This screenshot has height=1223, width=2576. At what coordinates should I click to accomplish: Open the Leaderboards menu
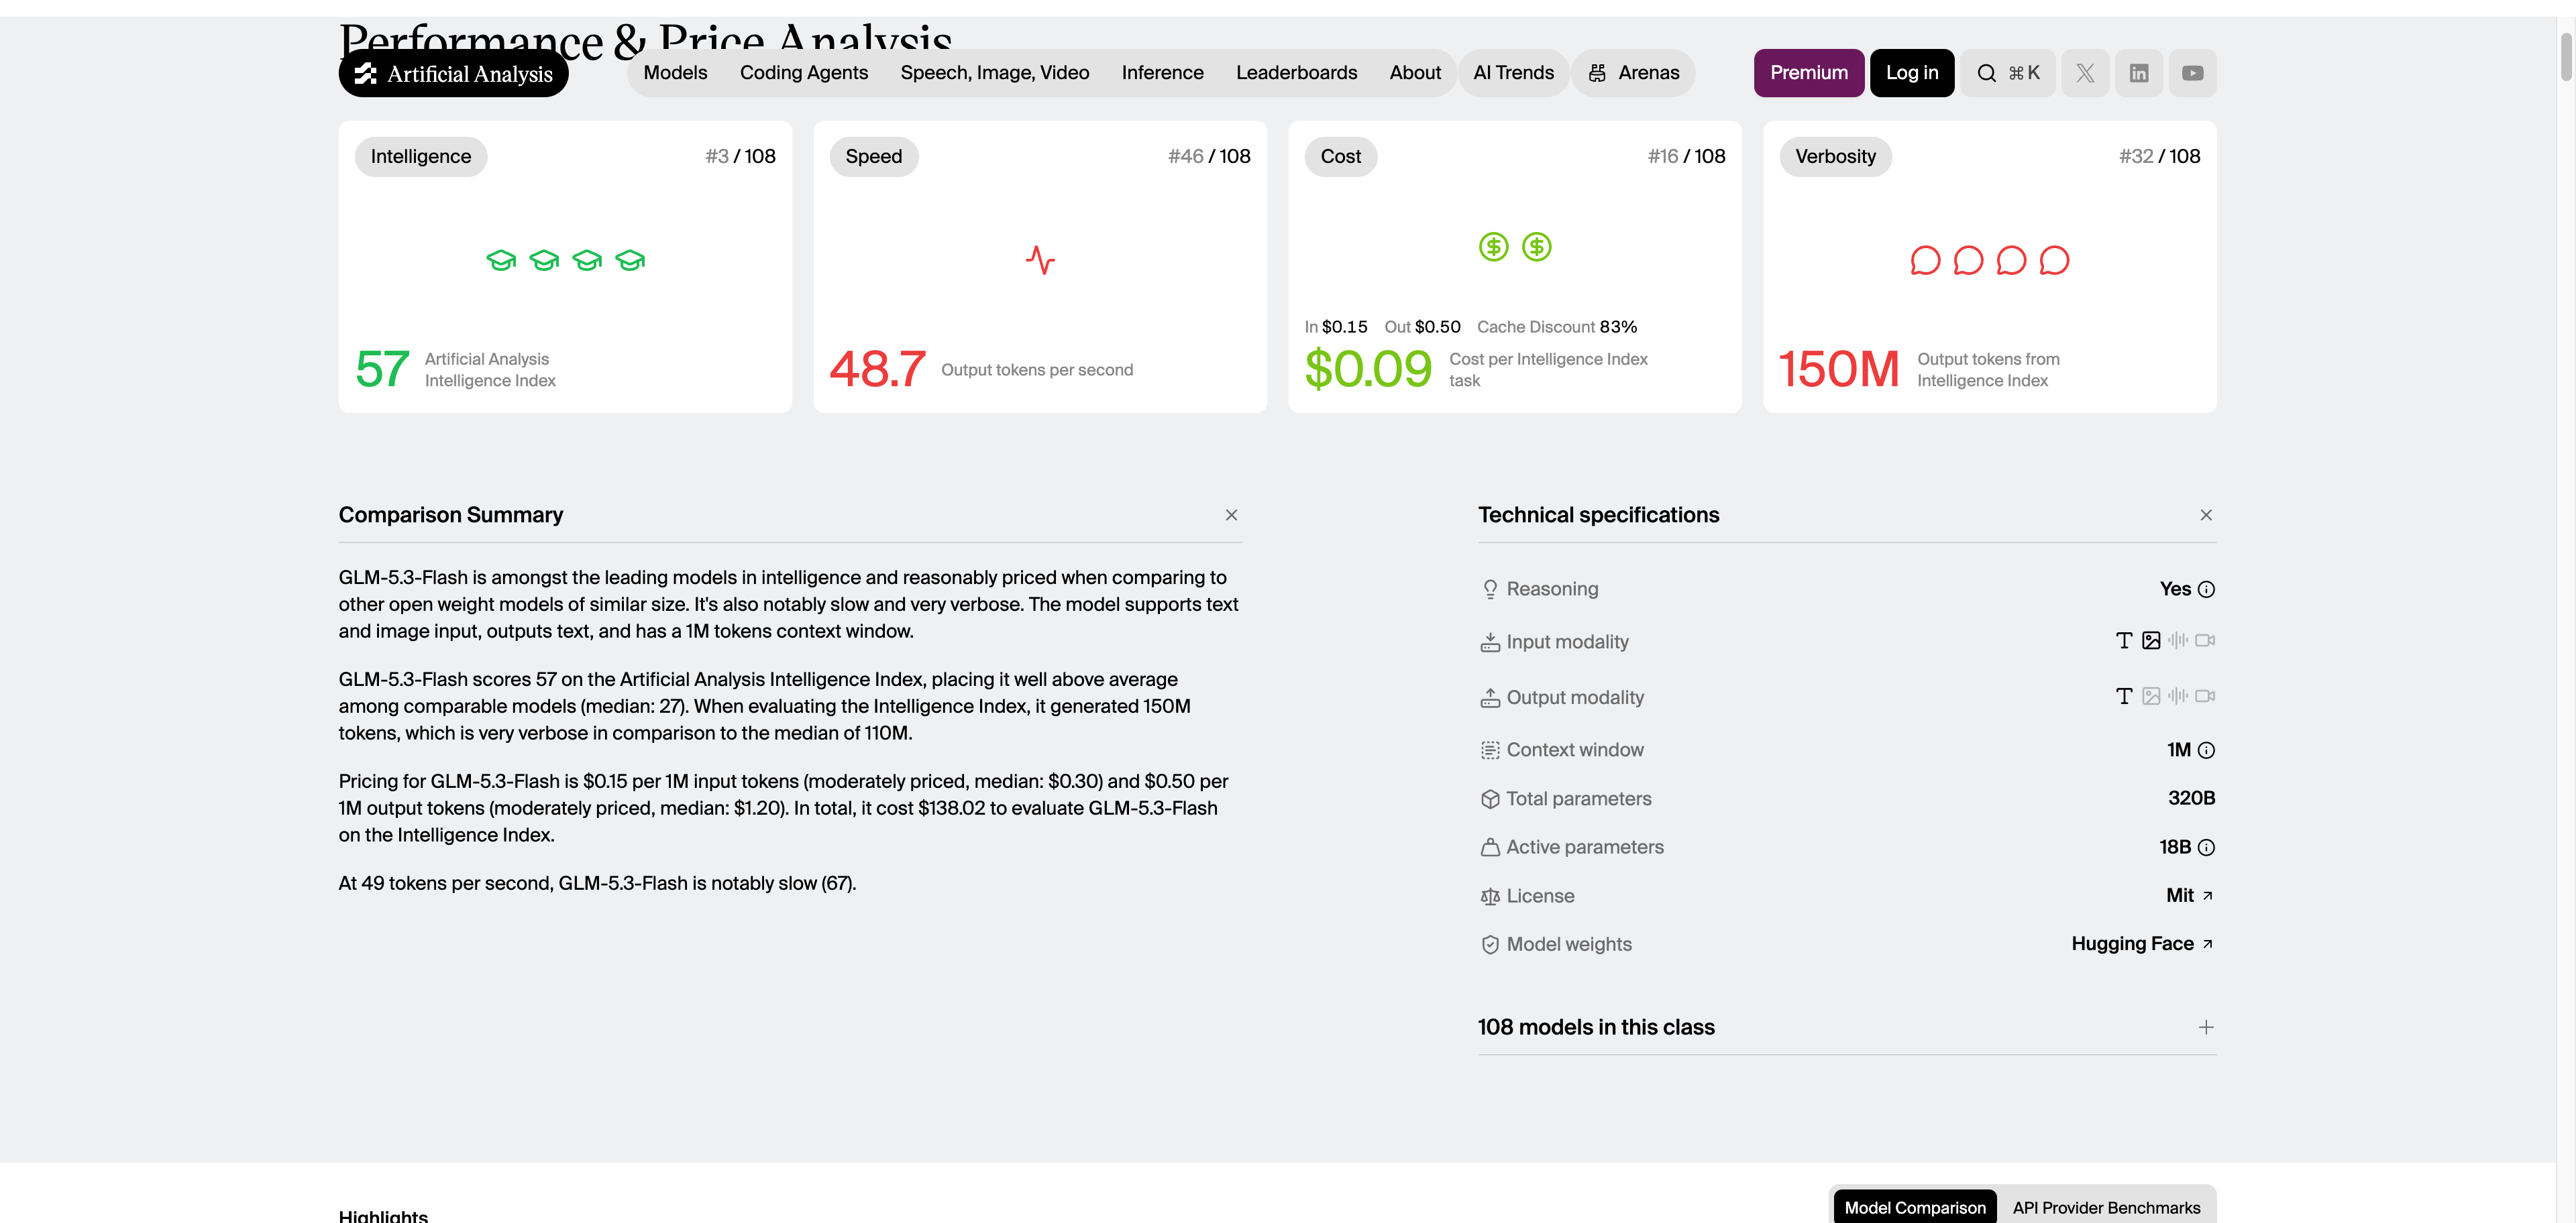(1297, 73)
